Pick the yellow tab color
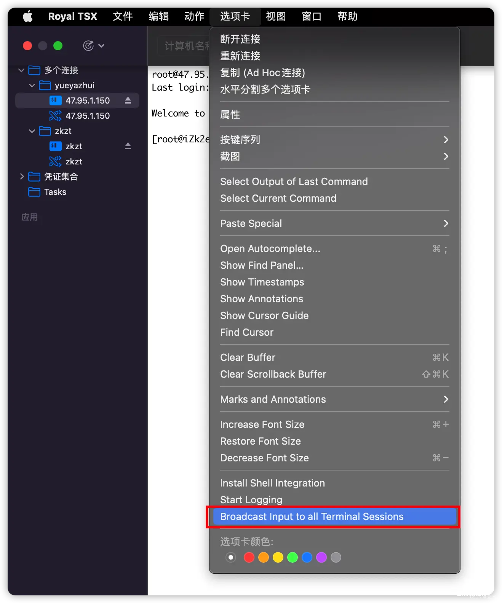 278,557
